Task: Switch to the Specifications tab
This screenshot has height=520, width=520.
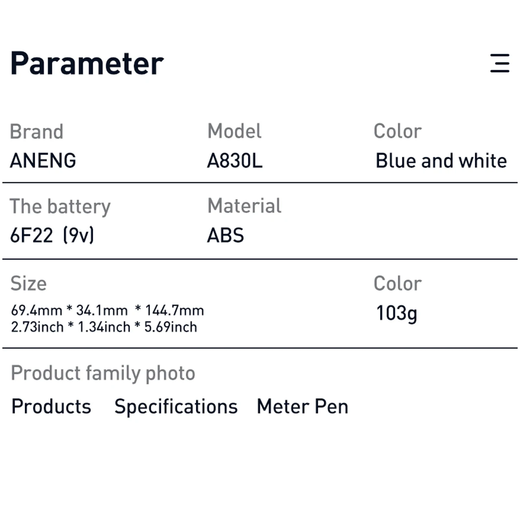Action: point(176,407)
